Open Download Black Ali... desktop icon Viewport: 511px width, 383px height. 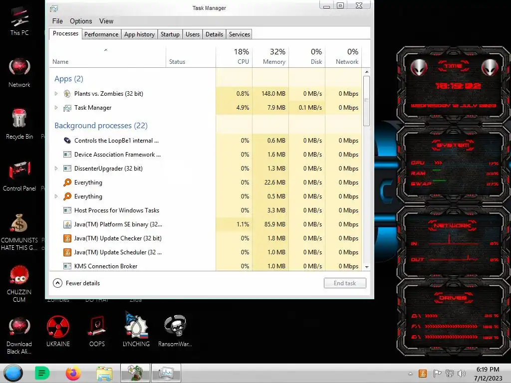pos(19,336)
